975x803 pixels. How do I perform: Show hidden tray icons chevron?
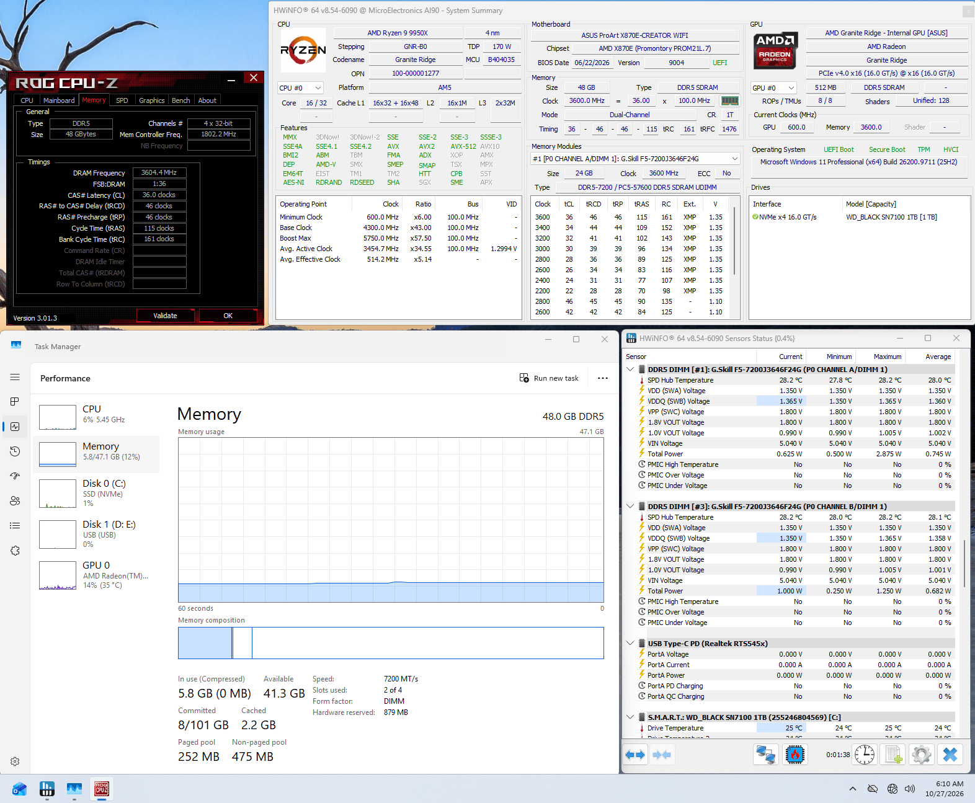[x=853, y=789]
